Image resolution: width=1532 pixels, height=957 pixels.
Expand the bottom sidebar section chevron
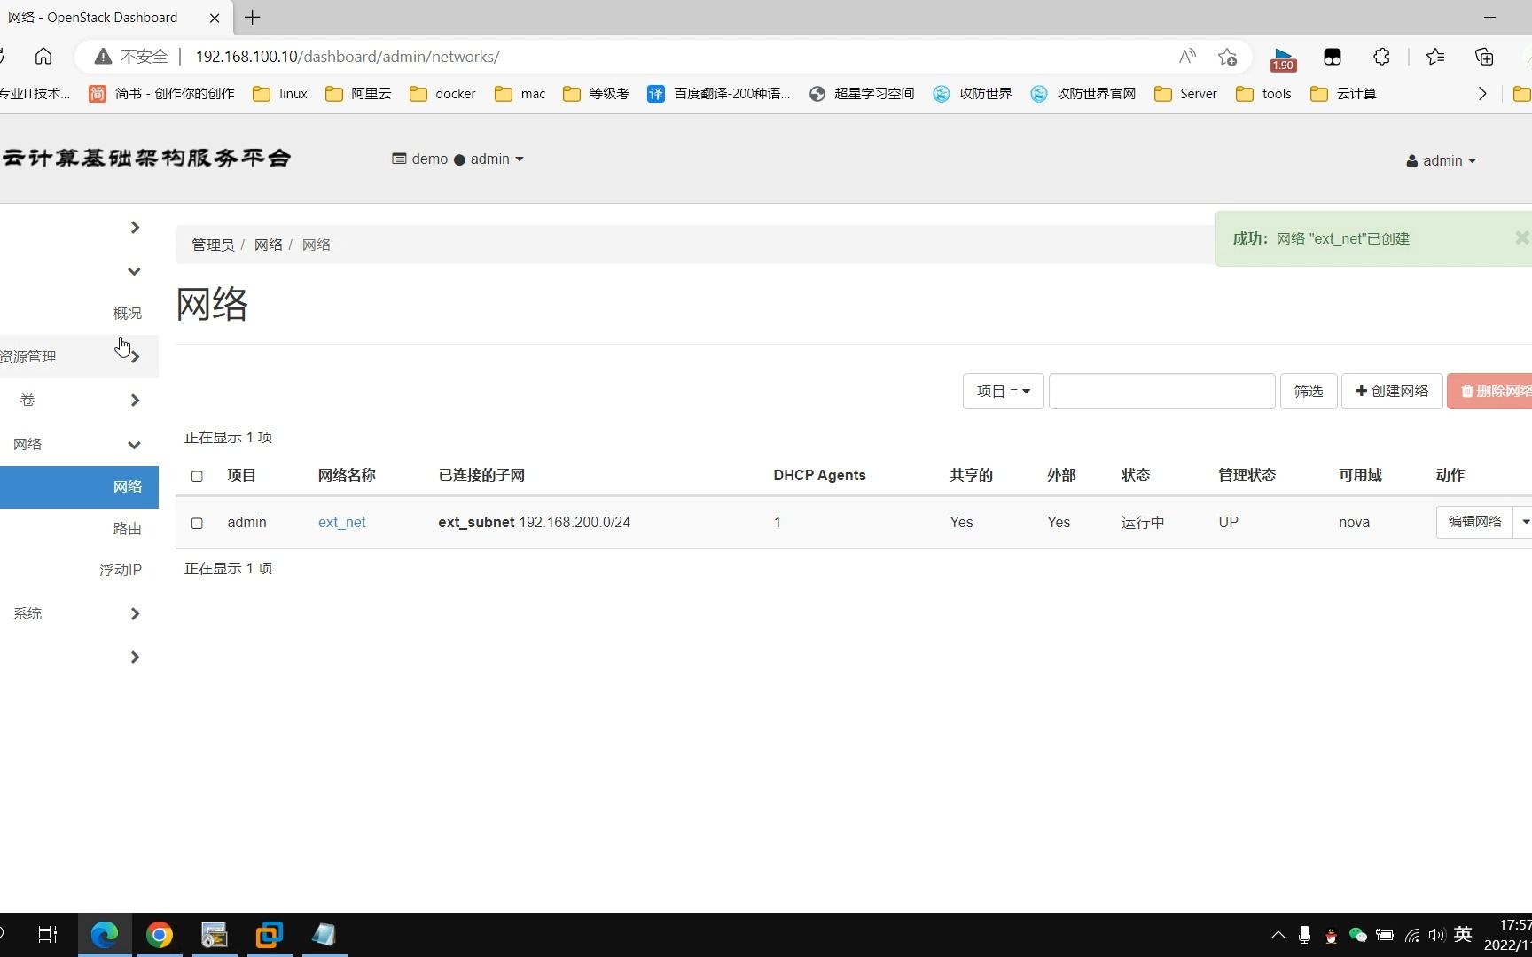click(x=135, y=657)
